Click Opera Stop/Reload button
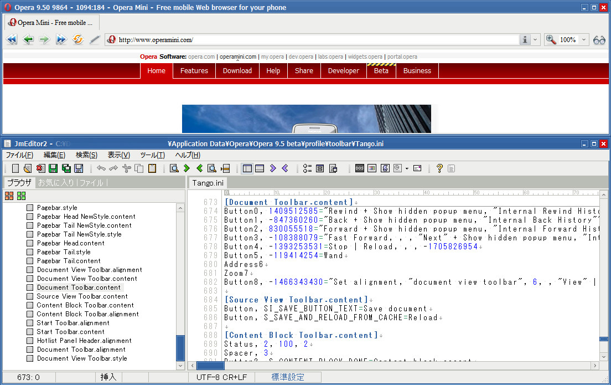Viewport: 611px width, 385px height. click(x=78, y=39)
